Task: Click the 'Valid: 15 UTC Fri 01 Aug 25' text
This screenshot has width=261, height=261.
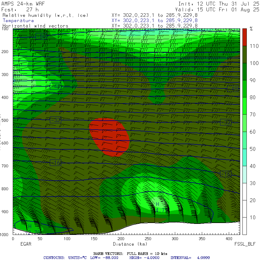Action: [217, 10]
